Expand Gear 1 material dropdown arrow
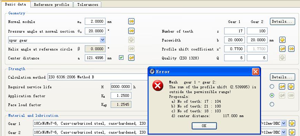Screen dimensions: 300x136 pos(284,123)
